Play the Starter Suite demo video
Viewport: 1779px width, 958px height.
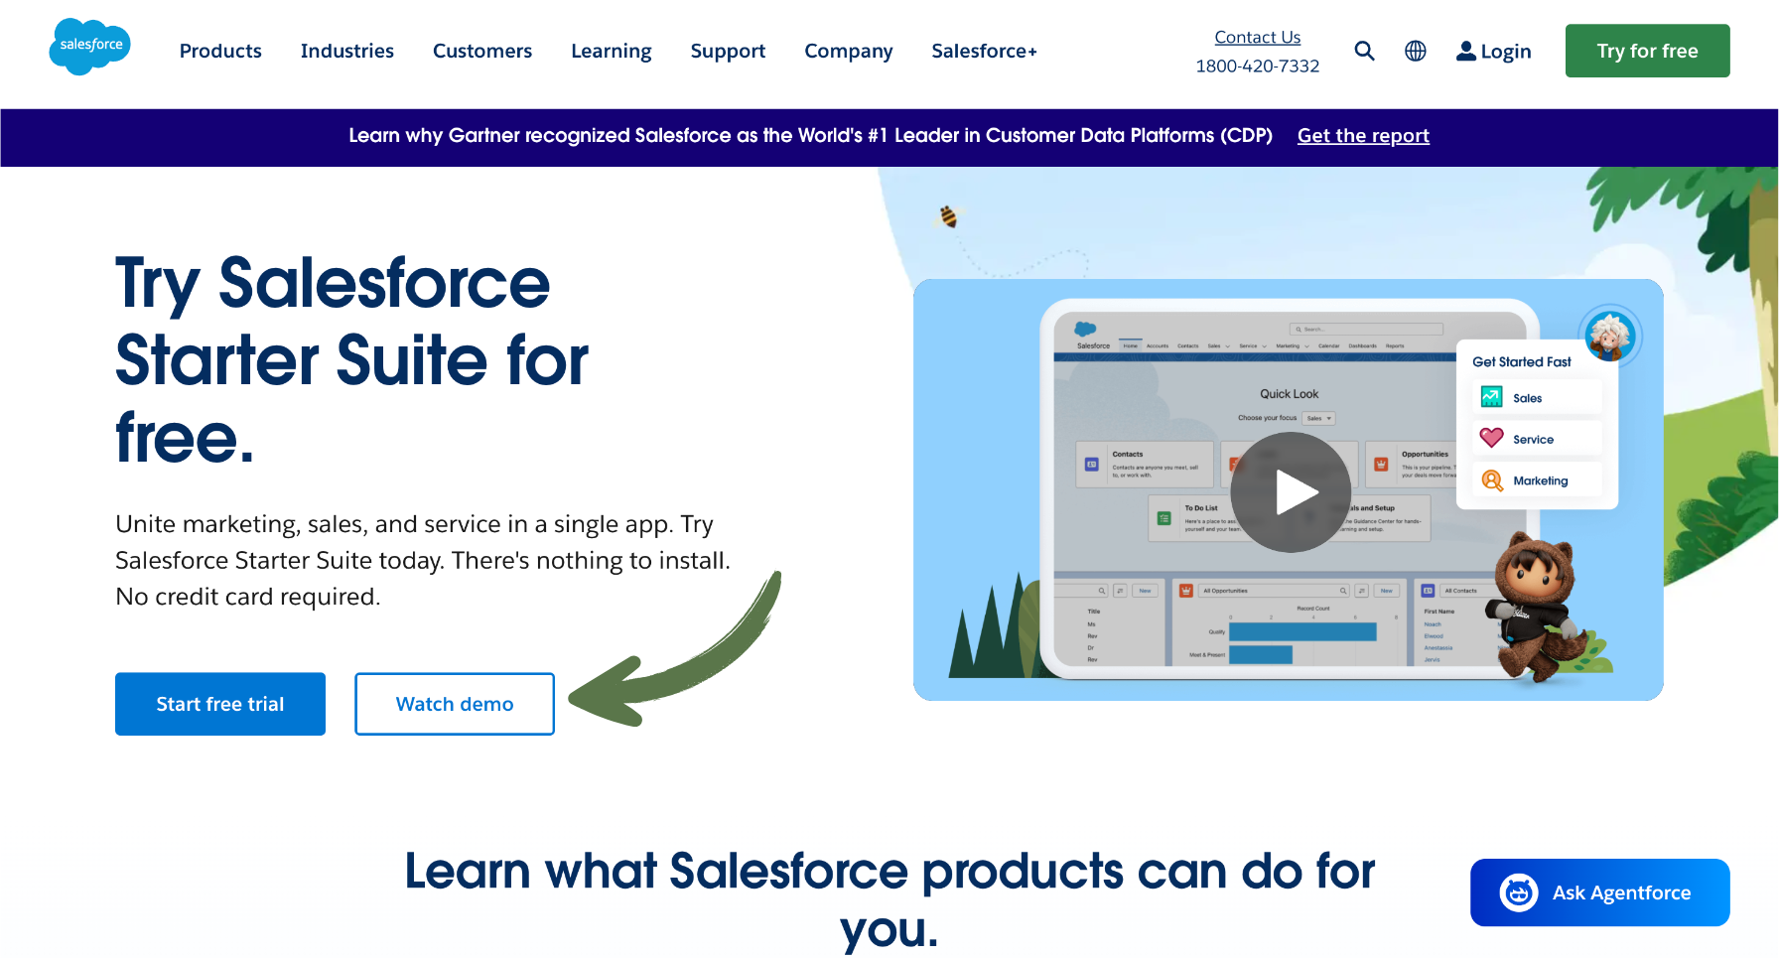point(1290,492)
